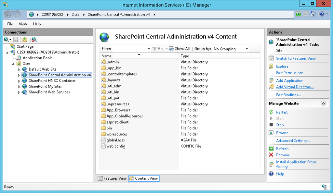Click the Home icon in address bar
This screenshot has width=333, height=193.
[x=313, y=14]
